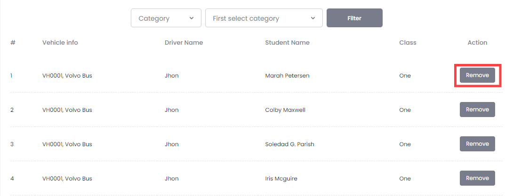The width and height of the screenshot is (505, 196).
Task: Open the Category dropdown
Action: [x=165, y=18]
